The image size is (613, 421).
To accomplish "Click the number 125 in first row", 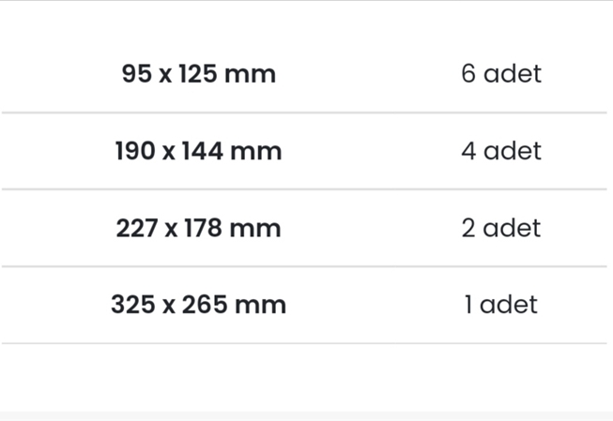I will pyautogui.click(x=198, y=73).
